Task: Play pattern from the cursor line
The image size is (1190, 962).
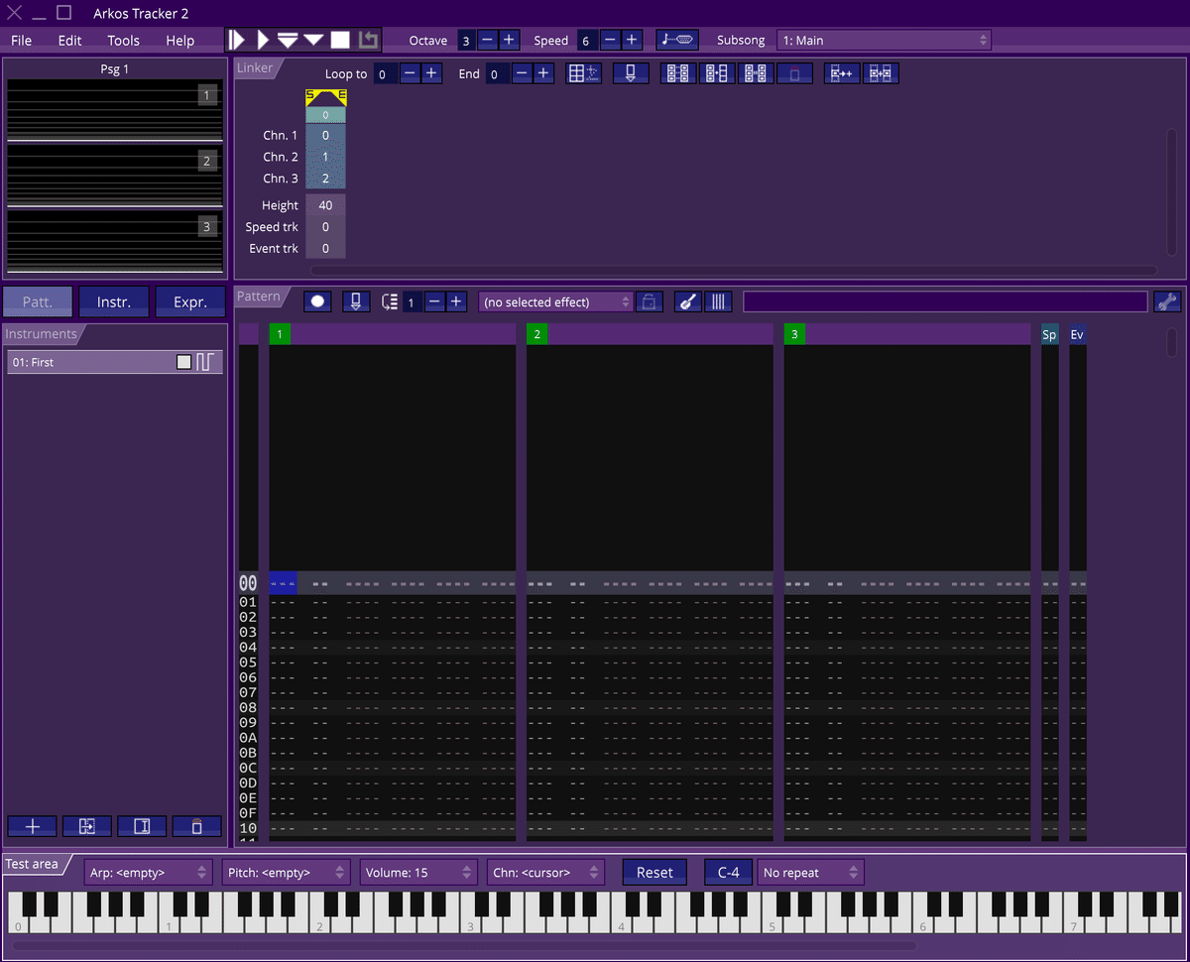Action: (x=314, y=40)
